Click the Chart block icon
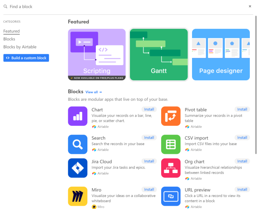The width and height of the screenshot is (257, 209). point(78,116)
